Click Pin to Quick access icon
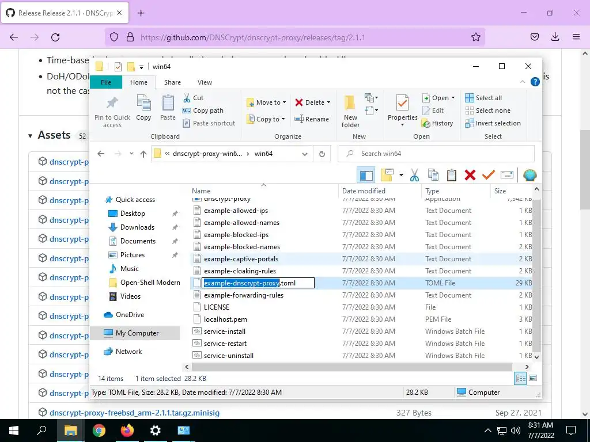Image resolution: width=590 pixels, height=442 pixels. tap(112, 111)
